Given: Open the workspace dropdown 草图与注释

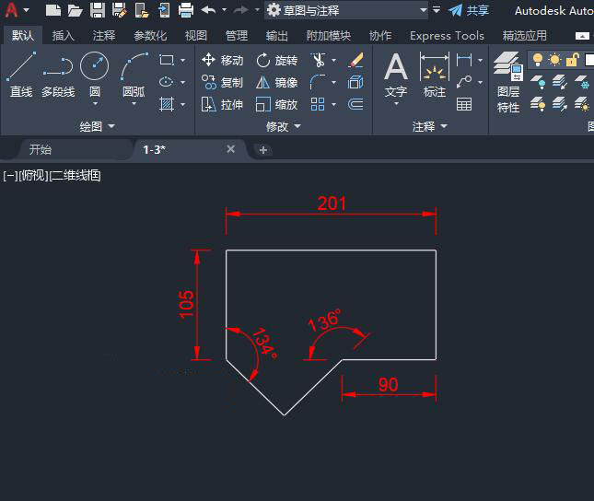Looking at the screenshot, I should 346,10.
